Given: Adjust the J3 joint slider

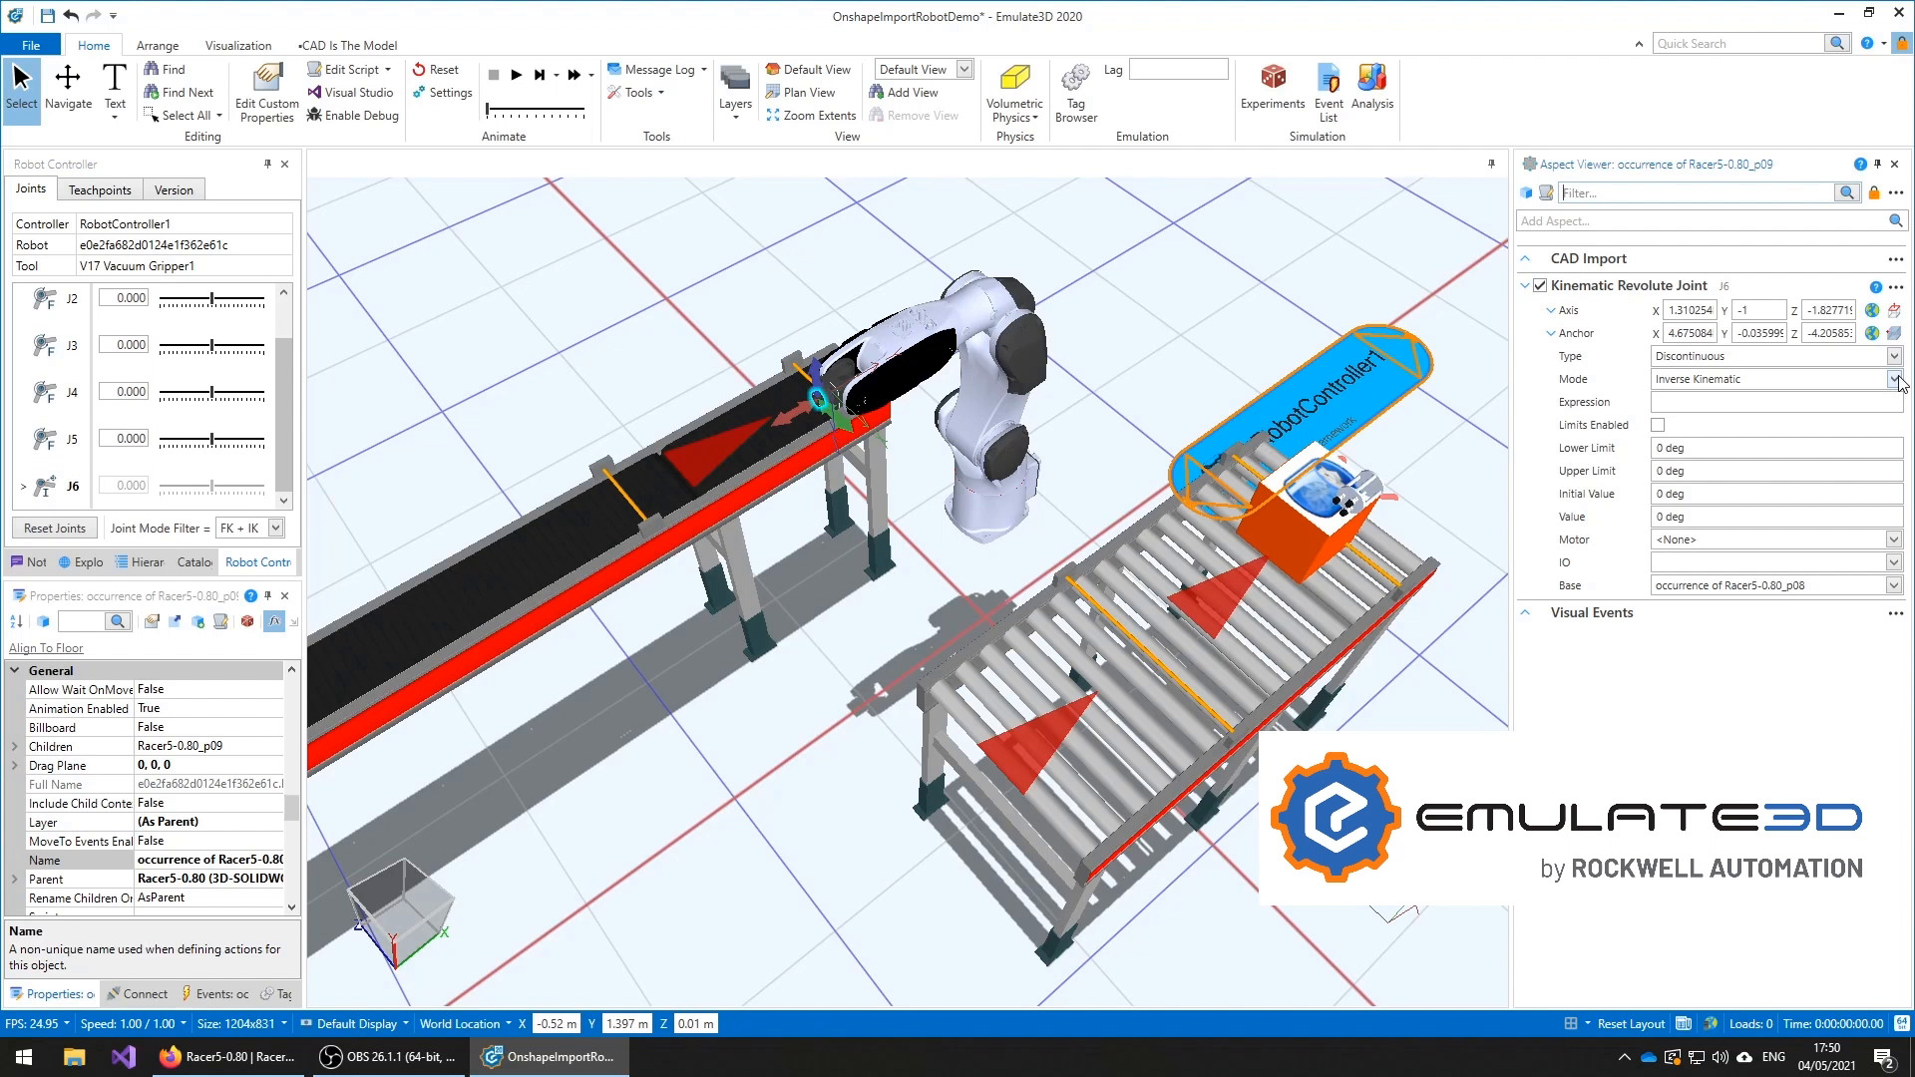Looking at the screenshot, I should tap(211, 346).
